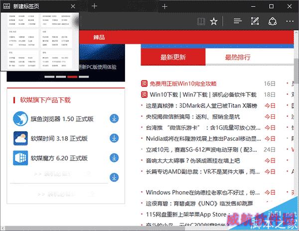Click the 软媒旗下产品下载 heading
Viewport: 299px width, 231px height.
tap(45, 100)
